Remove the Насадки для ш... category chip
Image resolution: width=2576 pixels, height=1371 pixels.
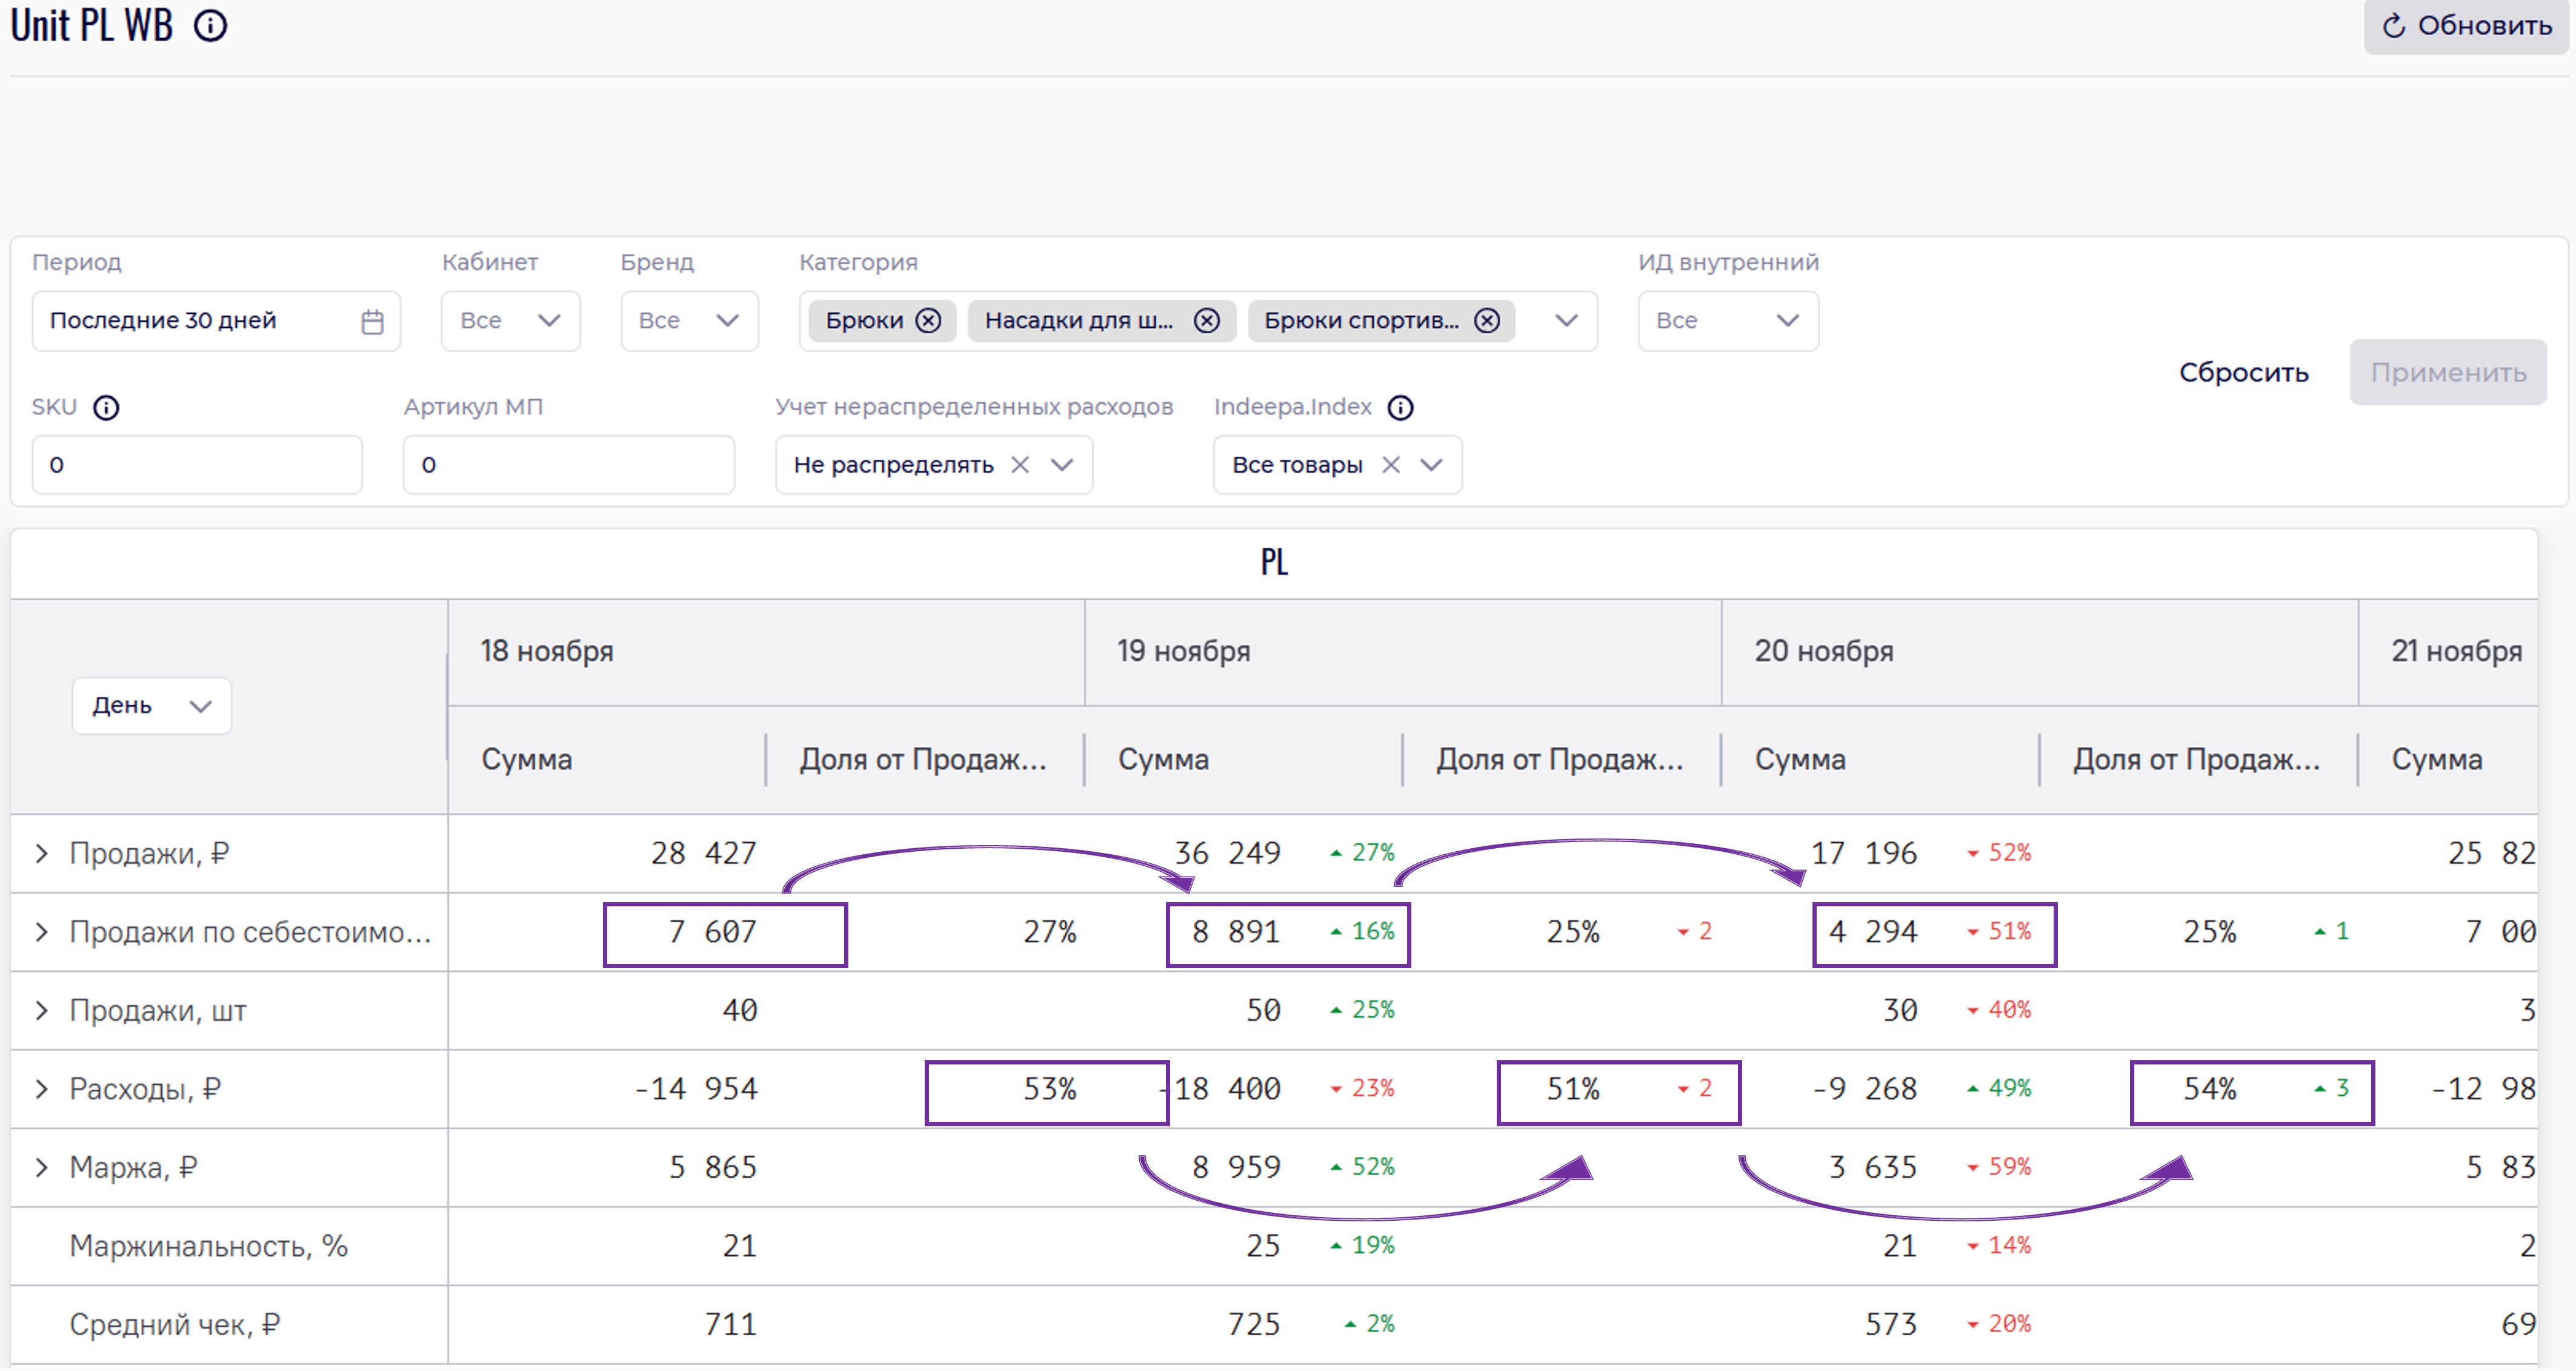(1207, 321)
